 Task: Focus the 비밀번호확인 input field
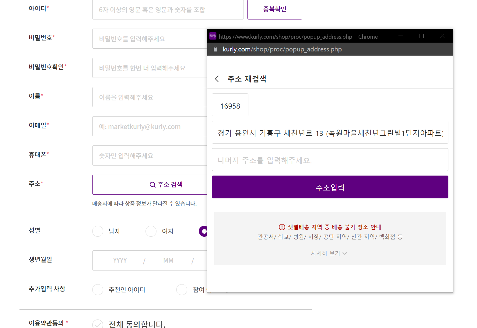pos(150,68)
